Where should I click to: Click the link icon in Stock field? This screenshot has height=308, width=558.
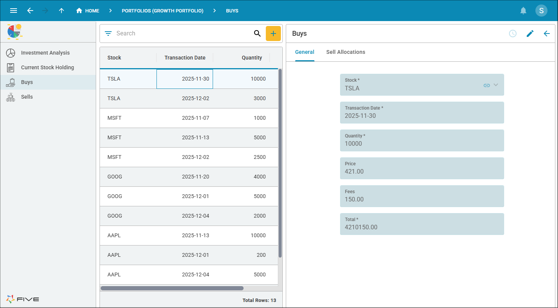(x=487, y=85)
